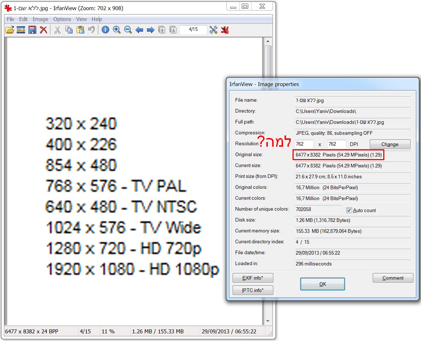Open file using the folder icon

(x=10, y=30)
